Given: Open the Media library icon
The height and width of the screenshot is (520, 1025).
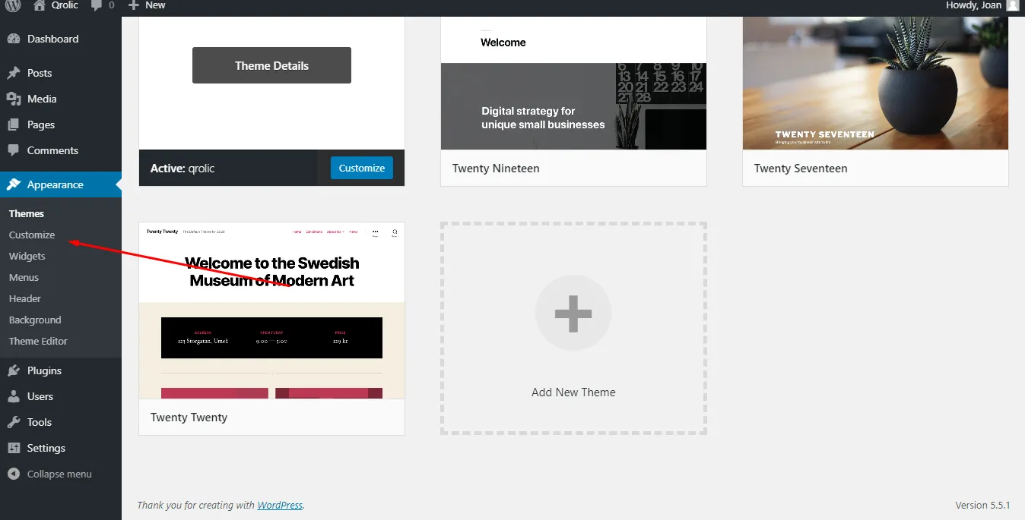Looking at the screenshot, I should coord(13,99).
